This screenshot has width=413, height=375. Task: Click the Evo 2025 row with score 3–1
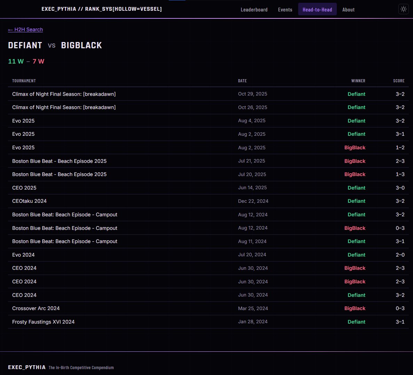pos(208,134)
